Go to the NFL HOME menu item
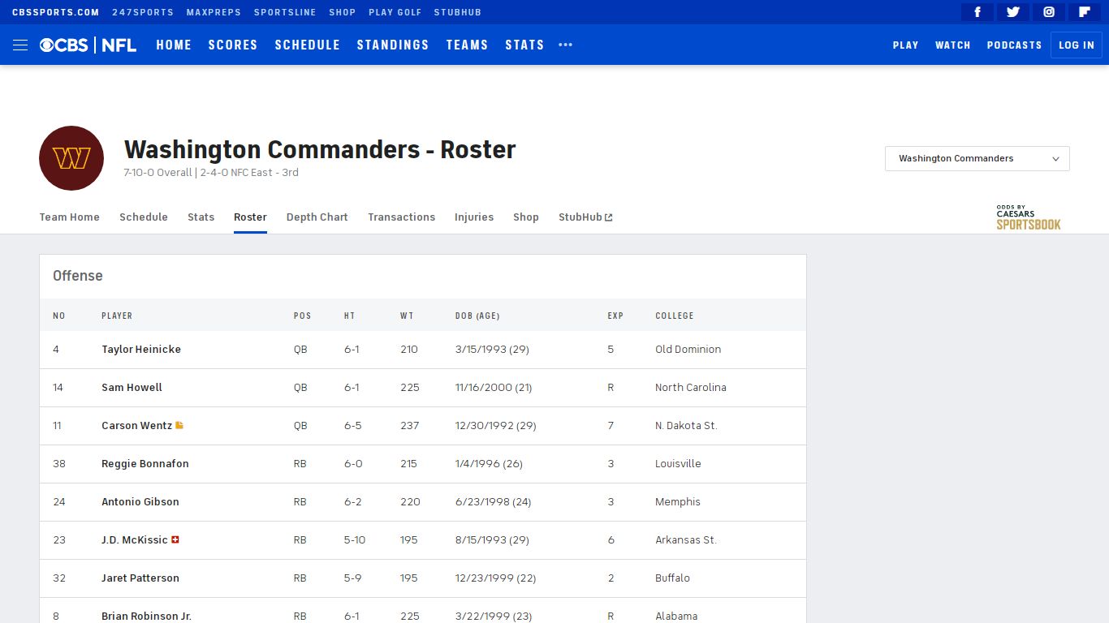The width and height of the screenshot is (1109, 623). (x=174, y=45)
